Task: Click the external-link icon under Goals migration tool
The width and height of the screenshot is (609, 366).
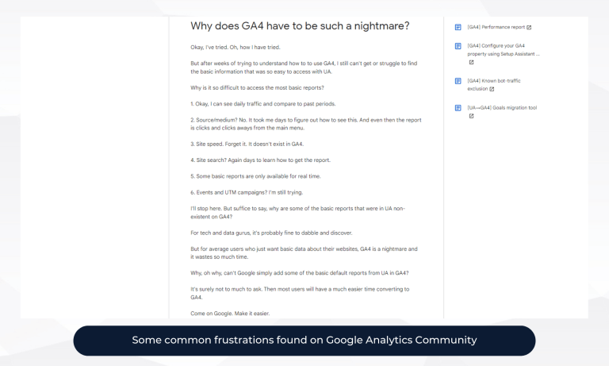Action: (471, 116)
